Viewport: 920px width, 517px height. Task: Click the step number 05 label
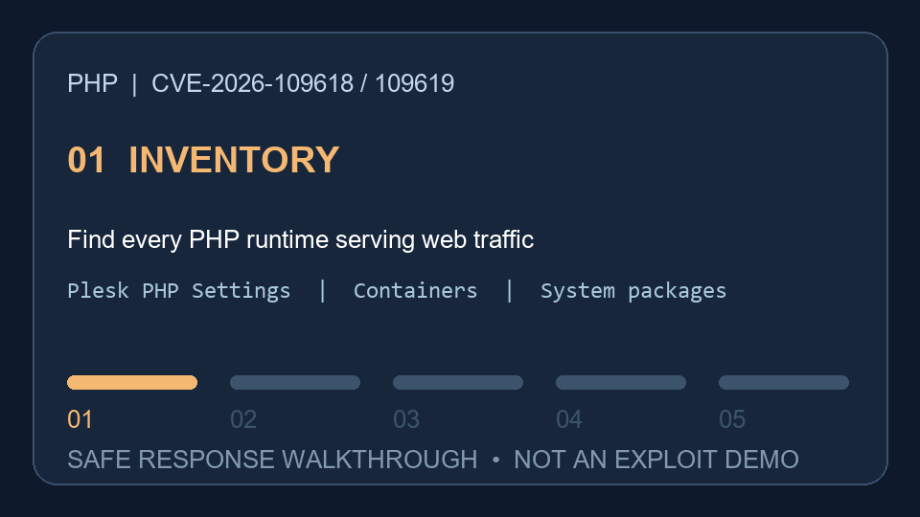(x=732, y=419)
